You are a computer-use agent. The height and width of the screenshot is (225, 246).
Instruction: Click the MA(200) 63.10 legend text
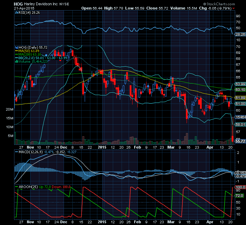click(30, 55)
